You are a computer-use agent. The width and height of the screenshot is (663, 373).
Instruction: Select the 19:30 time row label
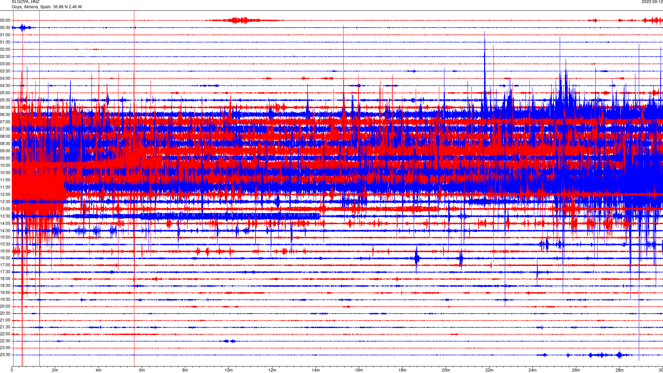coord(5,299)
